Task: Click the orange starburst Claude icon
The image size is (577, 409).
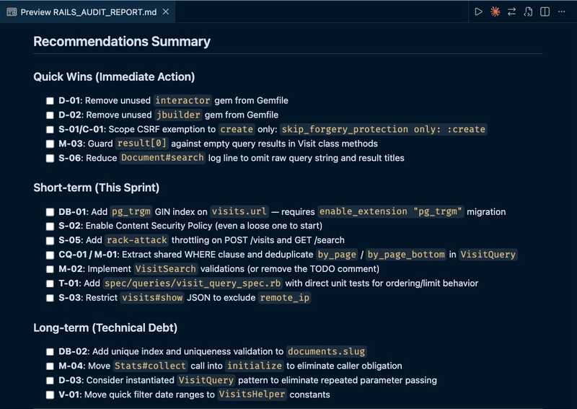Action: [x=495, y=12]
